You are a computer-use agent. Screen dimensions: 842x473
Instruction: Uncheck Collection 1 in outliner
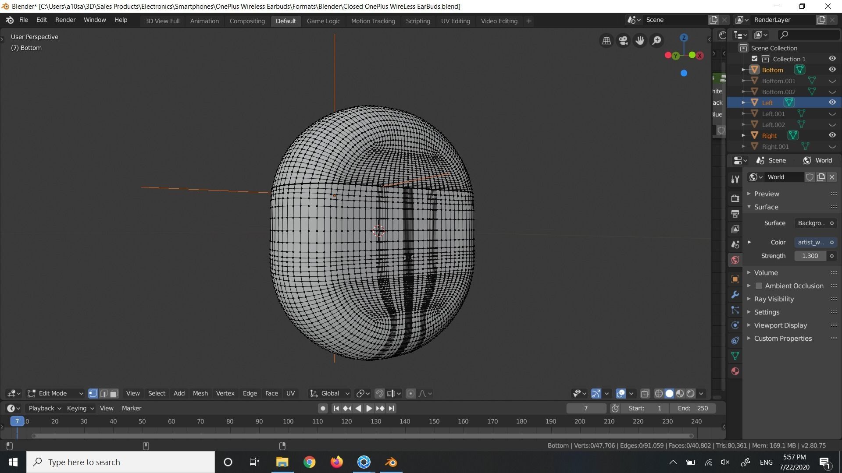[754, 59]
